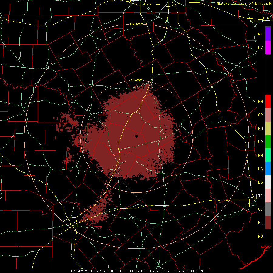Click the IC legend label

pyautogui.click(x=261, y=196)
